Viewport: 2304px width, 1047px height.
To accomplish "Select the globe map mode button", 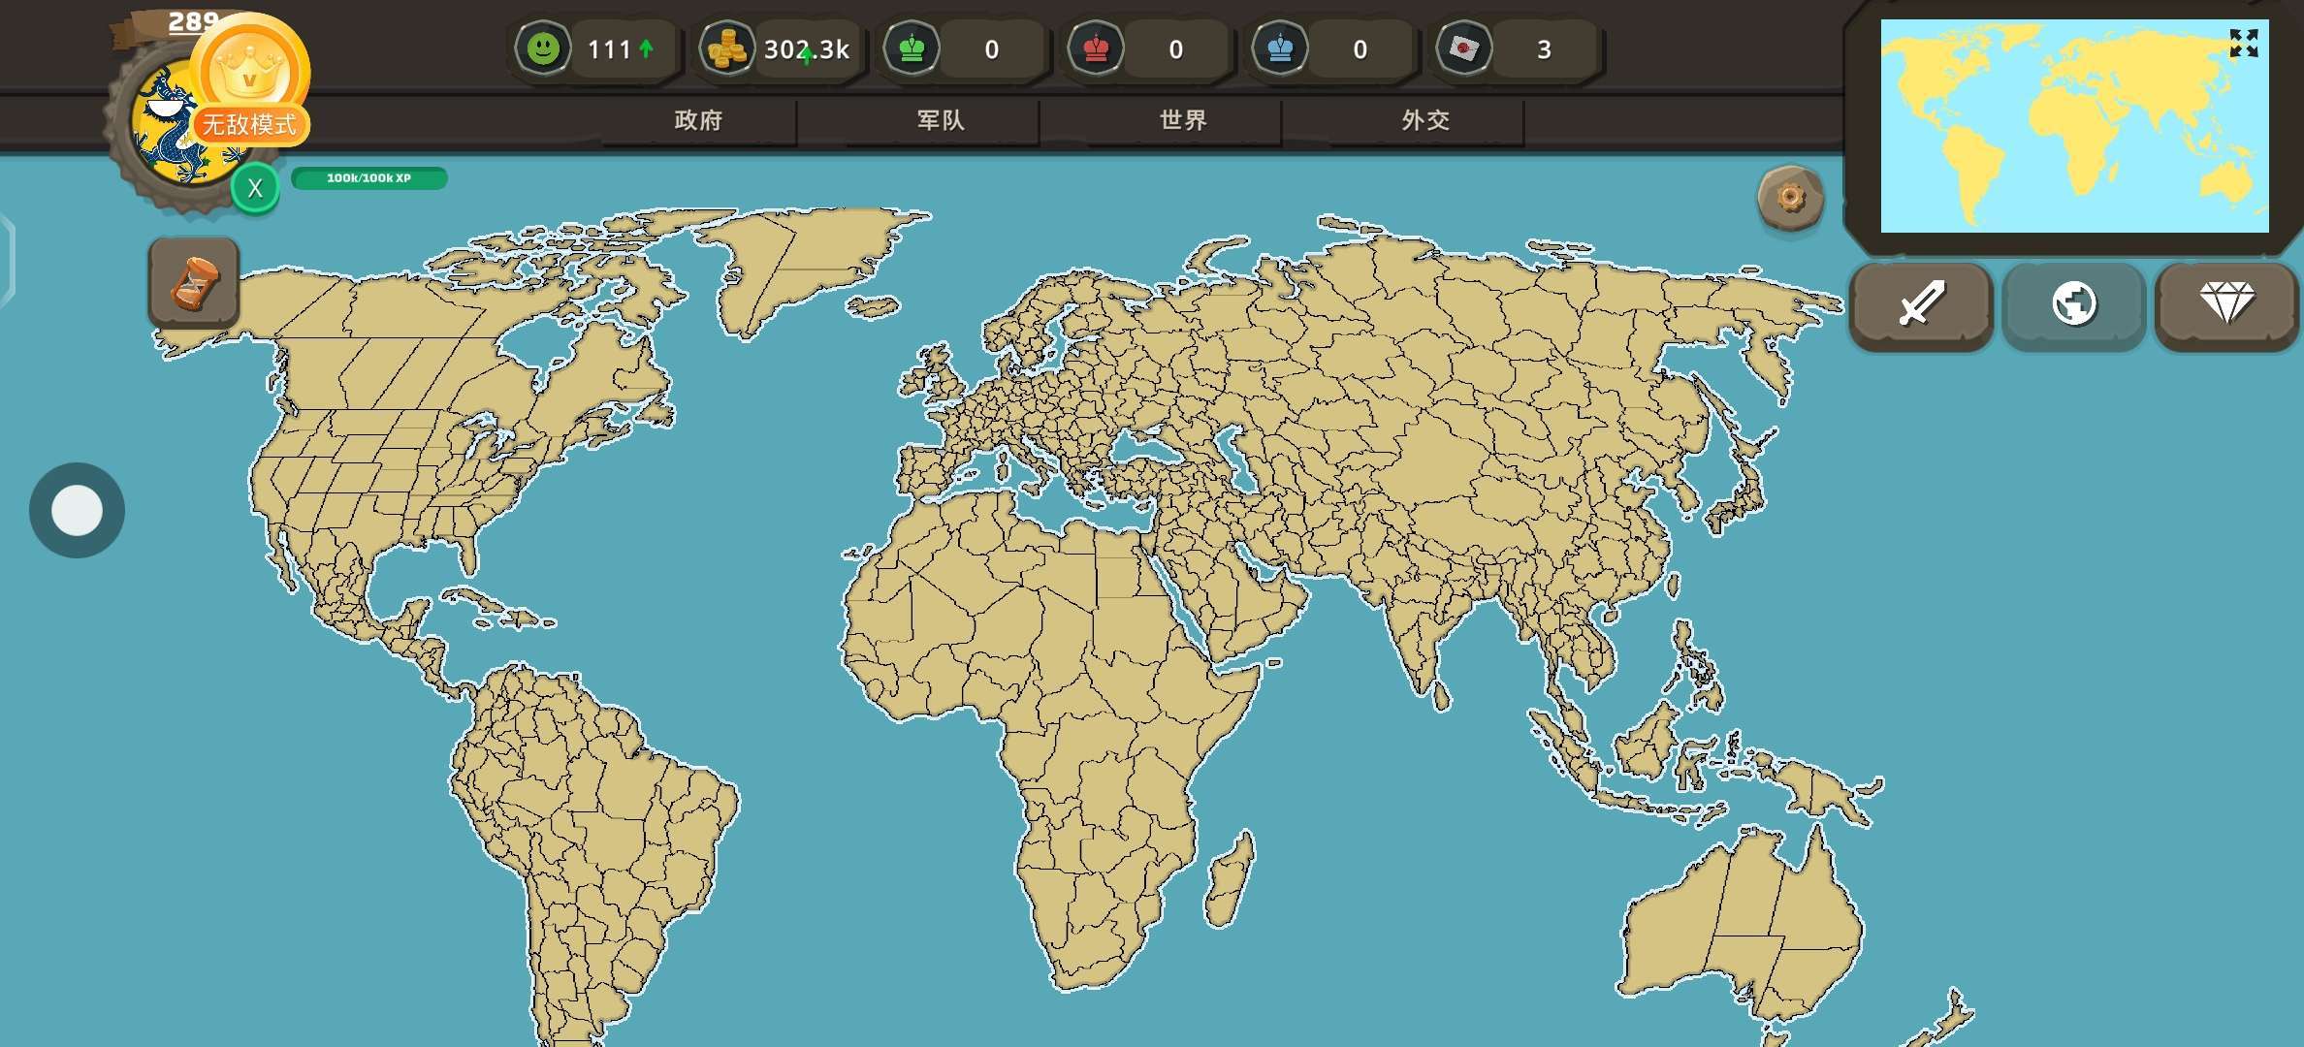I will coord(2074,304).
